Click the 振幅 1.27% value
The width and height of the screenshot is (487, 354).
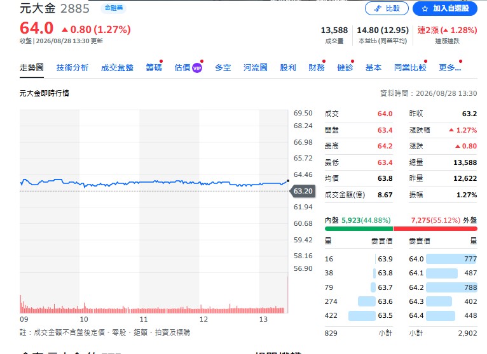pos(467,195)
